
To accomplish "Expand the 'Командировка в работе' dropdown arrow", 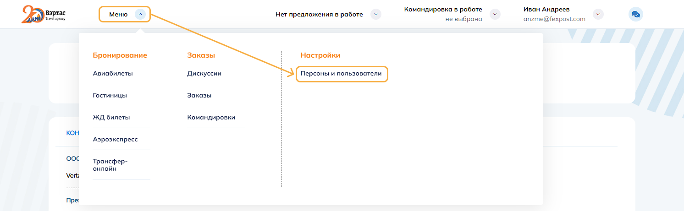I will coord(495,14).
